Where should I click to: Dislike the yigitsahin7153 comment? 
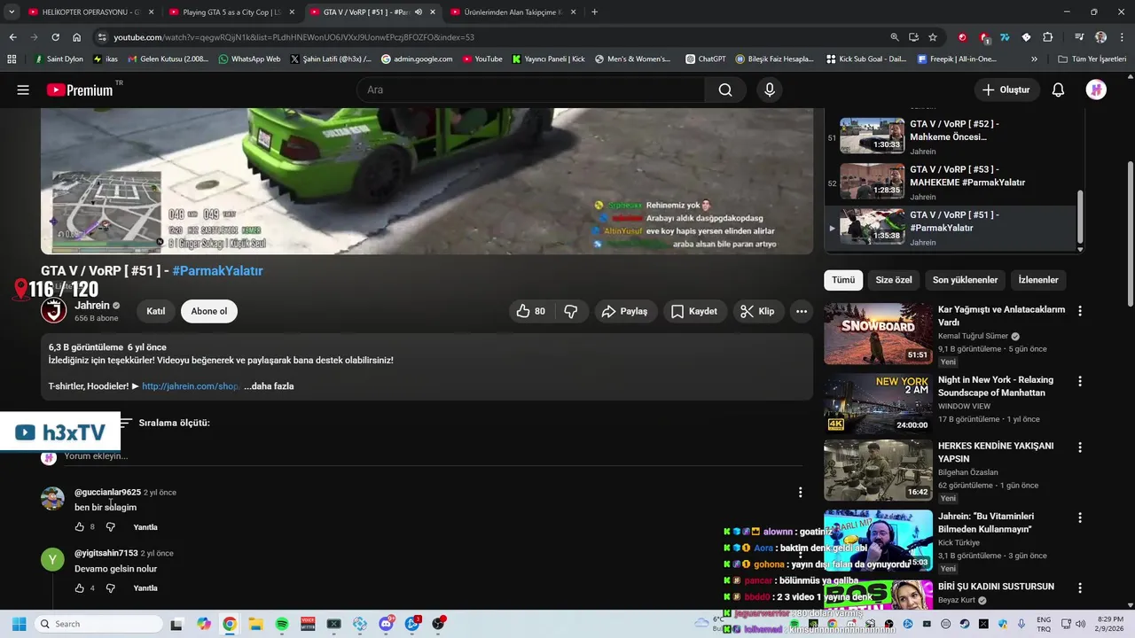[x=111, y=588]
